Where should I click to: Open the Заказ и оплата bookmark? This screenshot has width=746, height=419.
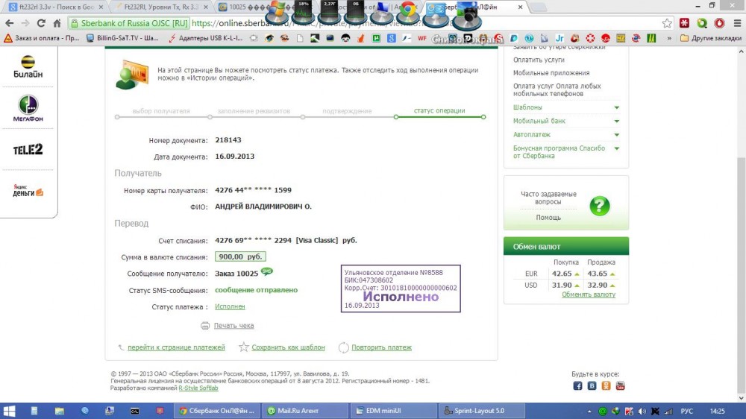[42, 38]
